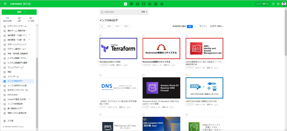This screenshot has width=287, height=131.
Task: Click the green 投稿 post button
Action: point(19,12)
